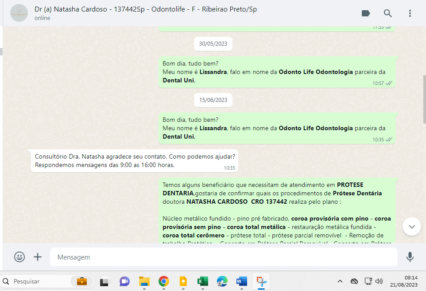426x291 pixels.
Task: Click the 30/05/2023 date badge
Action: (x=213, y=44)
